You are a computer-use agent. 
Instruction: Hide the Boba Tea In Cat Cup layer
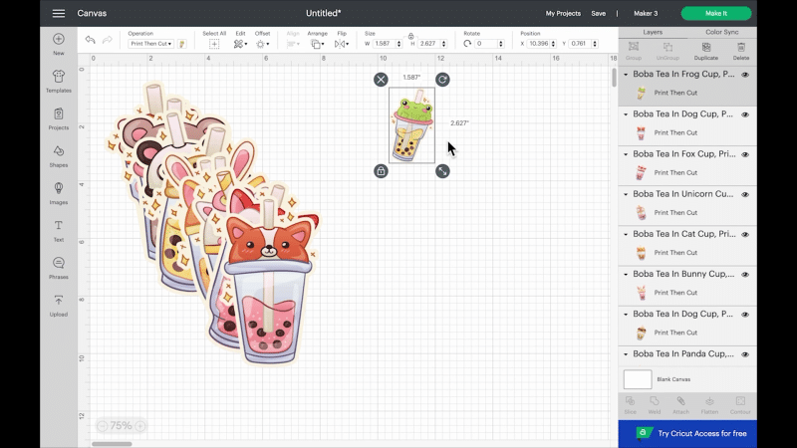click(x=745, y=235)
